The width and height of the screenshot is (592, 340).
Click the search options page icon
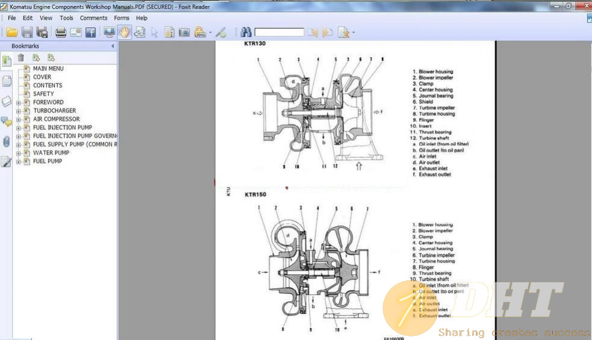click(343, 33)
